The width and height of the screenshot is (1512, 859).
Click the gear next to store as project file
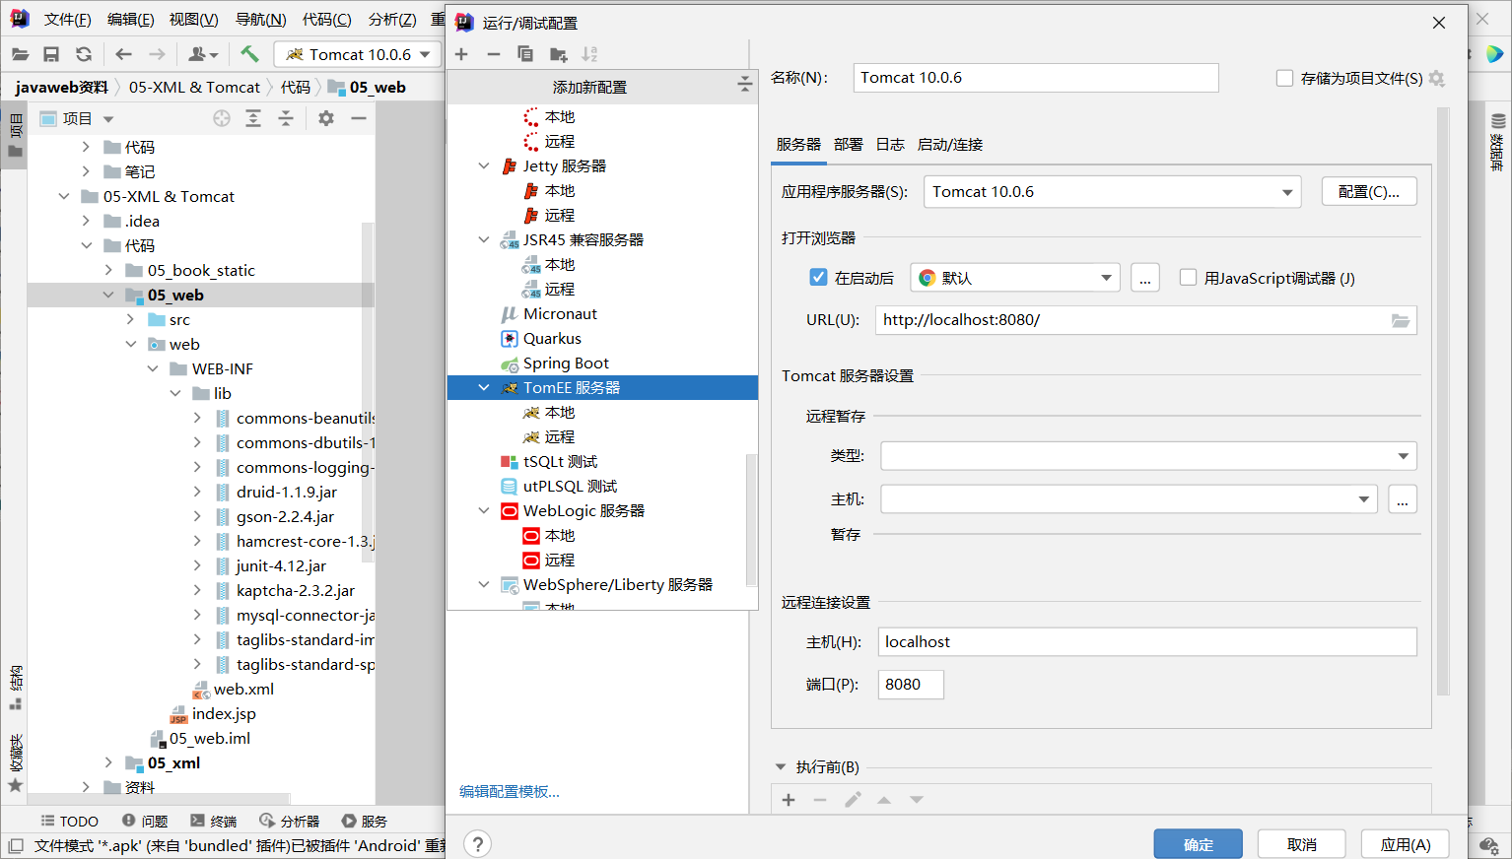(1437, 78)
